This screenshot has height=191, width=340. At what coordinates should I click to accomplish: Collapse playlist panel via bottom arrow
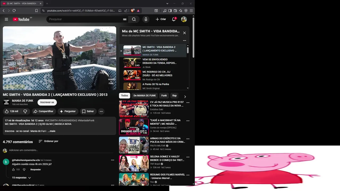[x=188, y=88]
